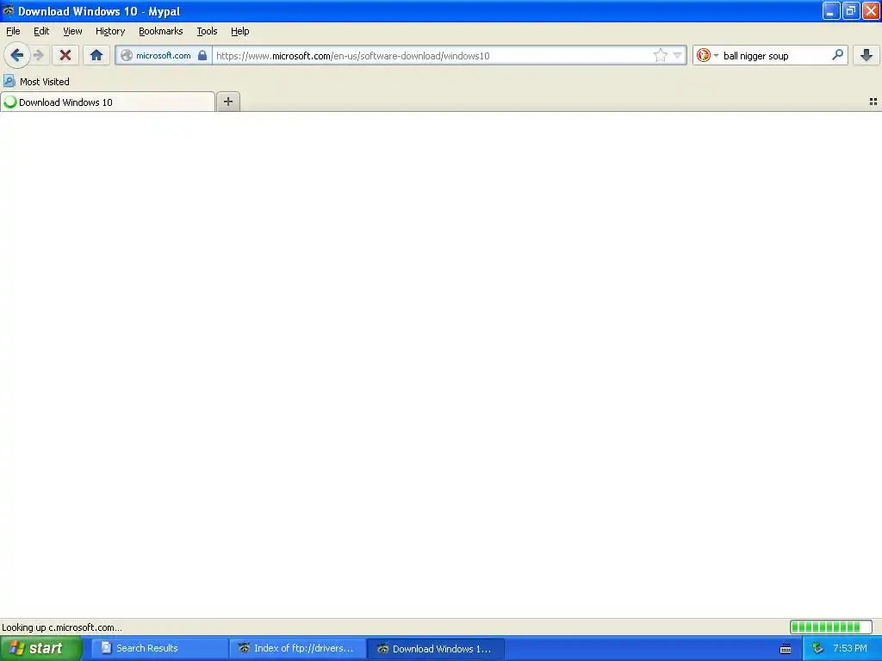Select the Download Windows 10 tab

coord(108,102)
